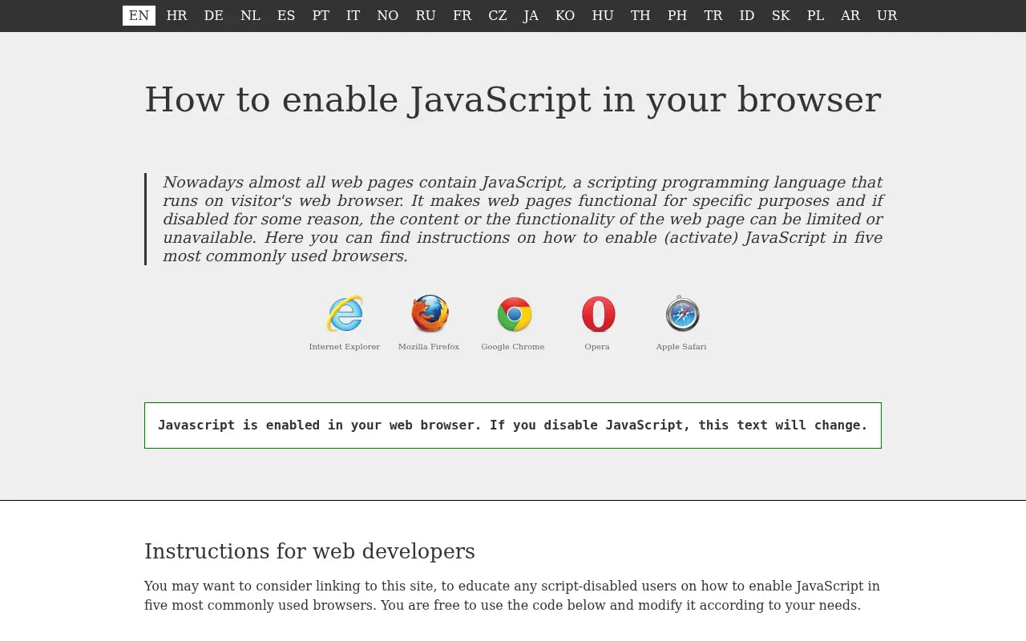Select the TH language option
1026x641 pixels.
640,15
